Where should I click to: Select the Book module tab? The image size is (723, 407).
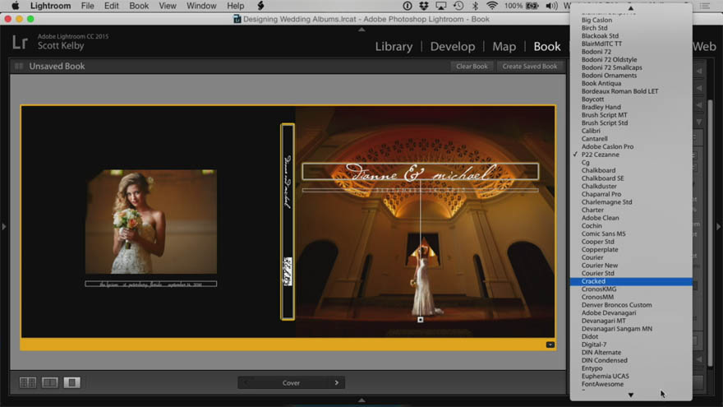tap(547, 47)
